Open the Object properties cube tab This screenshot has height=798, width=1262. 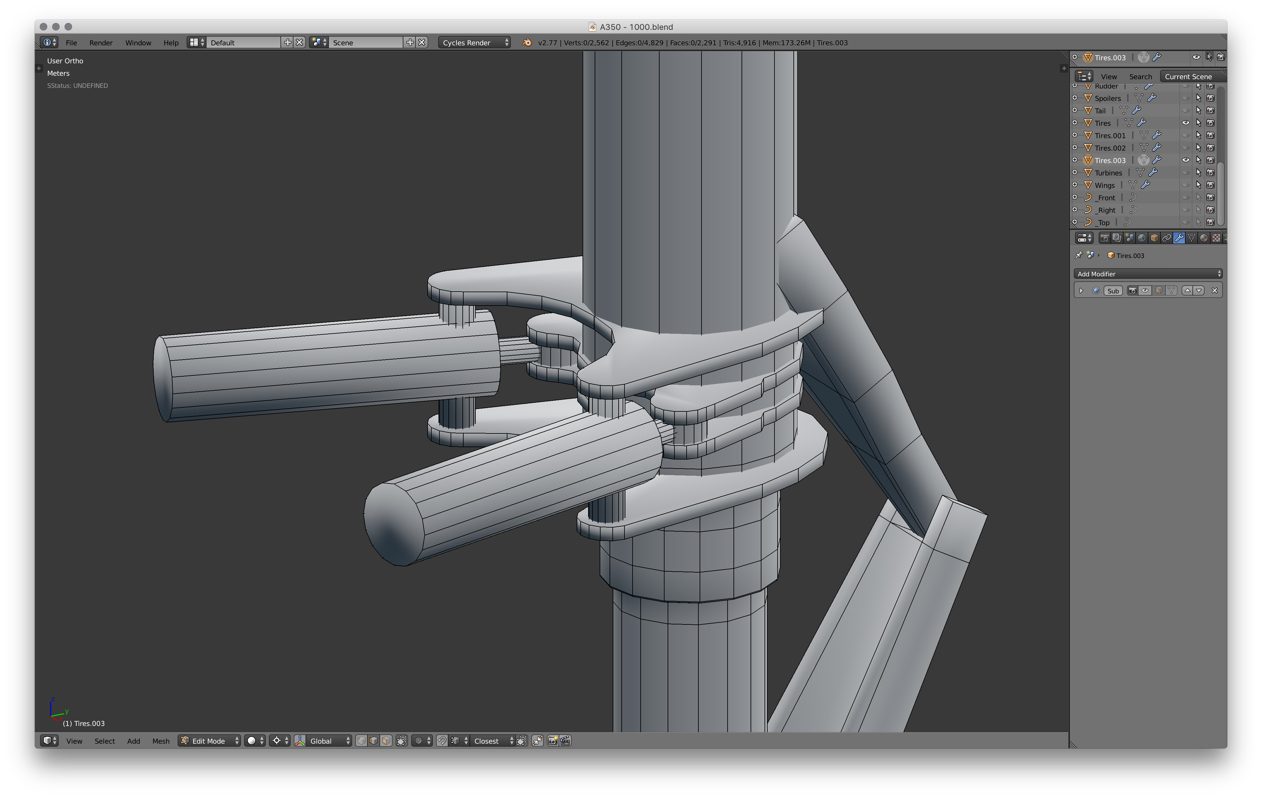tap(1154, 238)
